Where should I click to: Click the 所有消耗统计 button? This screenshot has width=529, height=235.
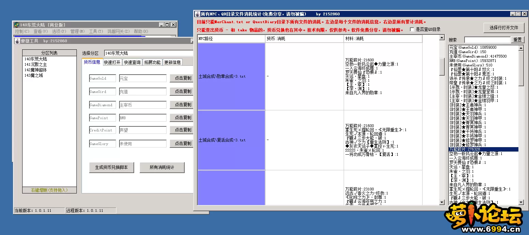coord(162,168)
